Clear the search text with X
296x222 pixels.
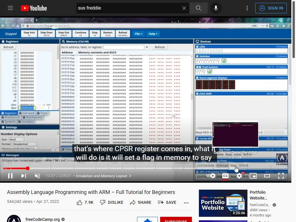(x=184, y=8)
